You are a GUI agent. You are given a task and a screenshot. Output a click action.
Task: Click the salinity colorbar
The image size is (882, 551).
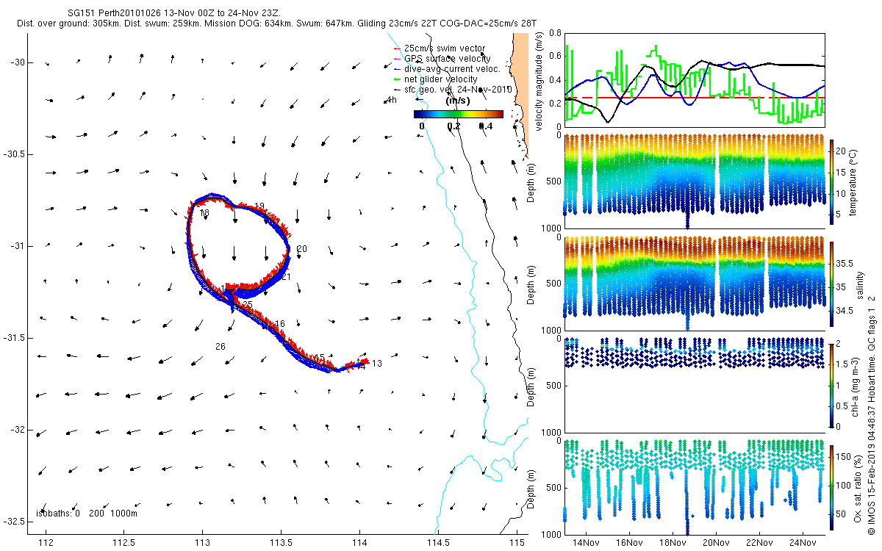tap(832, 282)
